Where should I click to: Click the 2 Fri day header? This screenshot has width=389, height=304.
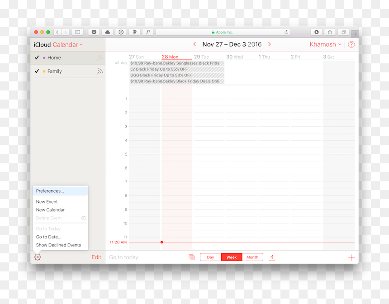295,57
